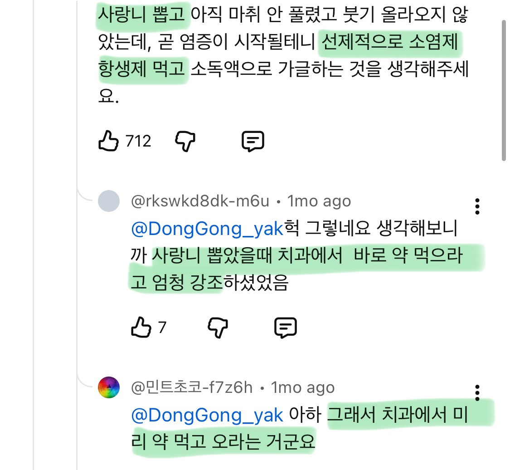Like the comment with 712 likes
Screen dimensions: 510x470
pos(109,141)
